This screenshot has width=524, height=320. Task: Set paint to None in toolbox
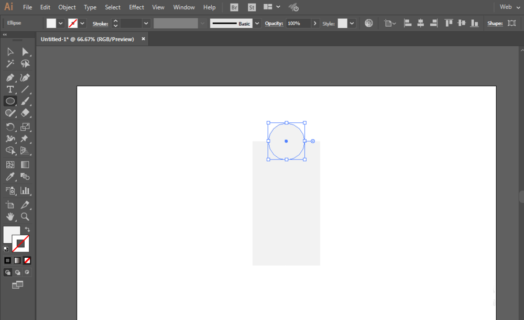[27, 260]
